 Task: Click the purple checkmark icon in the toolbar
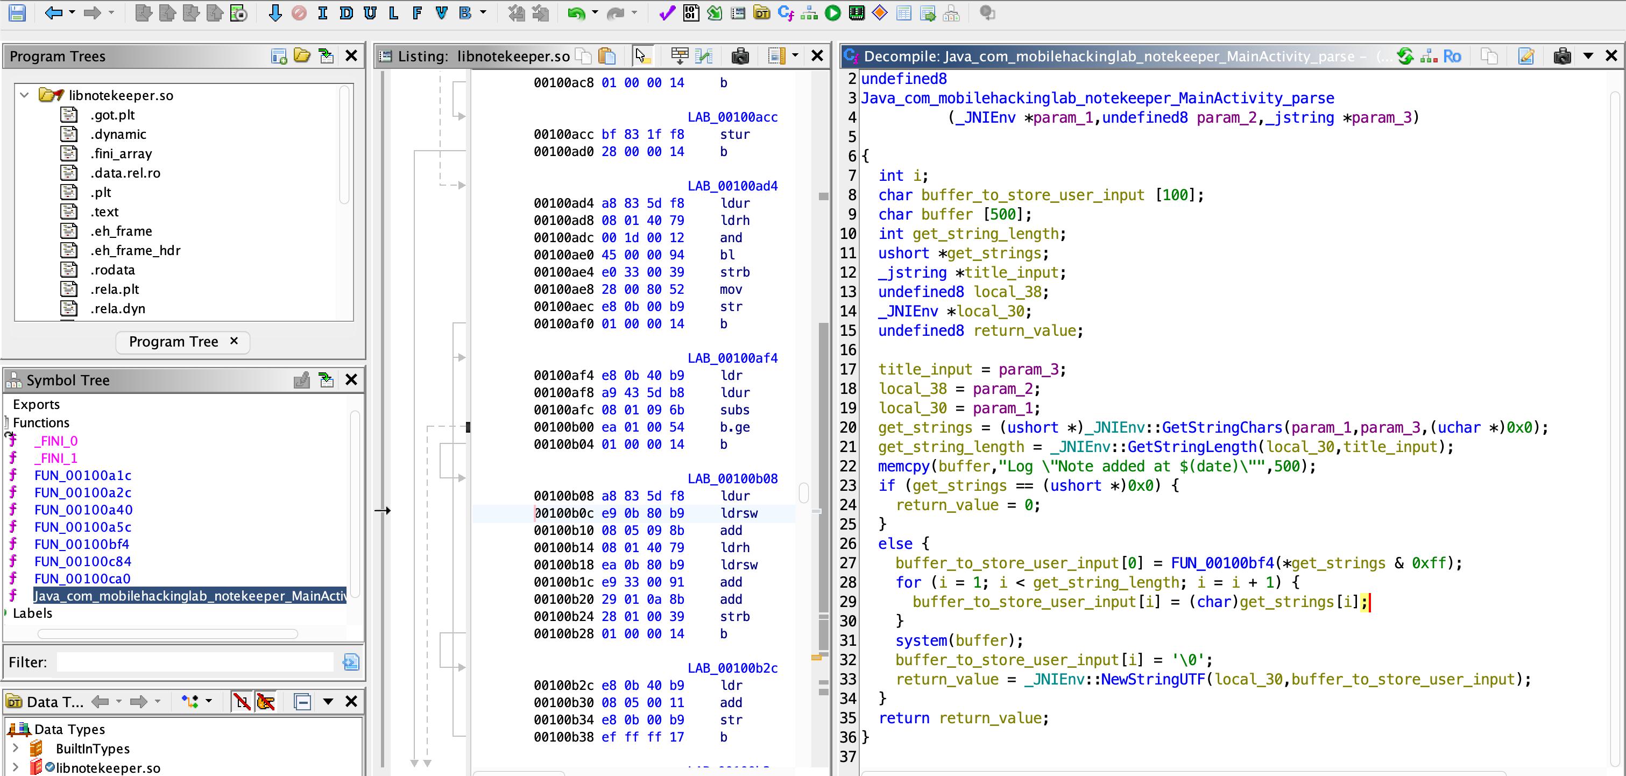(667, 12)
